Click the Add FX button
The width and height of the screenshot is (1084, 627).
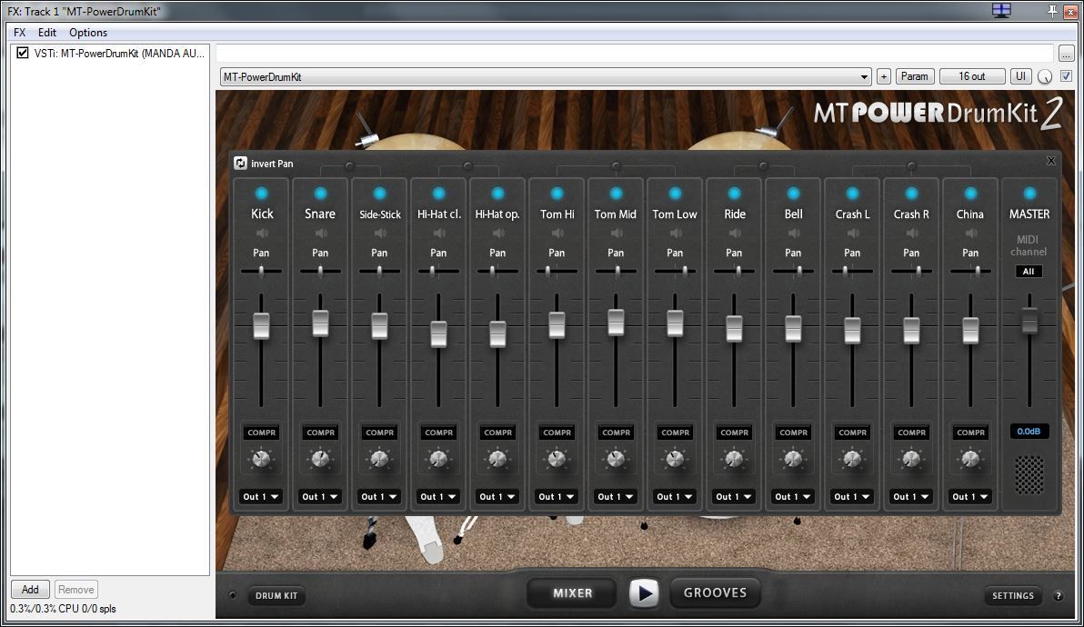tap(30, 589)
